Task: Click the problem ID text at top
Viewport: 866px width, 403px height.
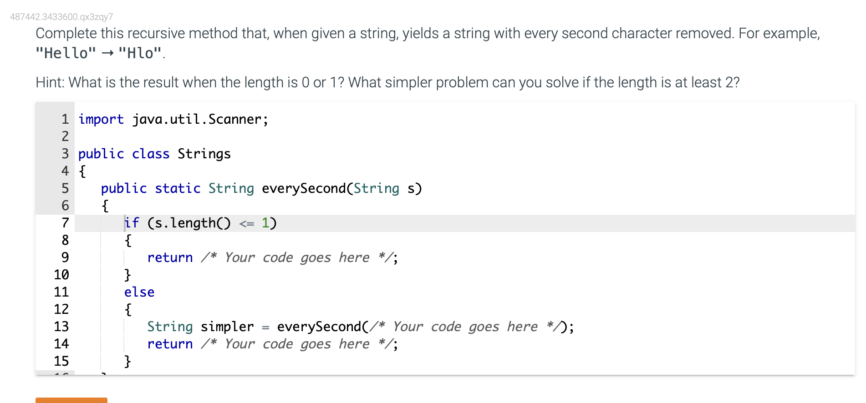Action: point(61,17)
